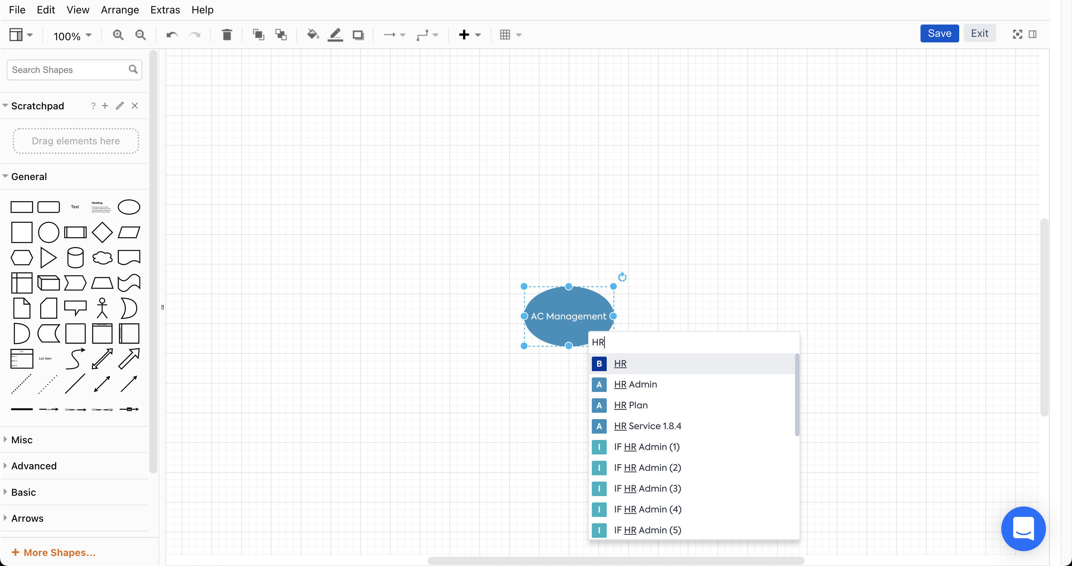This screenshot has height=566, width=1072.
Task: Expand the Misc shapes section
Action: (x=22, y=440)
